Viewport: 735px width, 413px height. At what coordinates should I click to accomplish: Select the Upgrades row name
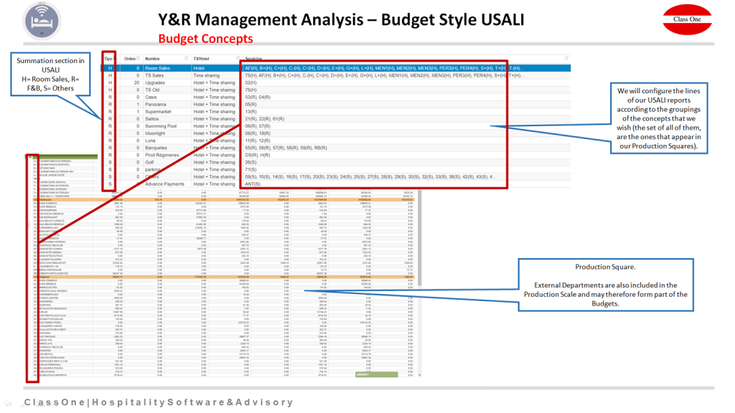(x=155, y=83)
